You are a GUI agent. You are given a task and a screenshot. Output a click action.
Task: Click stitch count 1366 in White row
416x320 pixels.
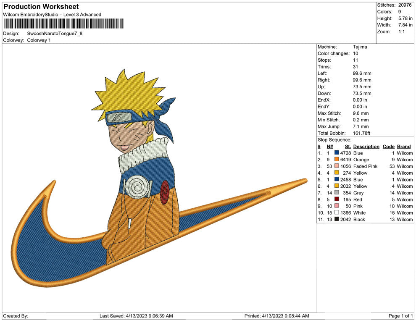point(346,213)
